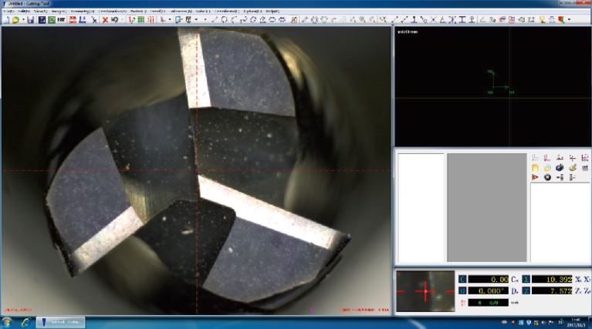Click the green Excel export icon
Image resolution: width=592 pixels, height=329 pixels.
point(51,20)
